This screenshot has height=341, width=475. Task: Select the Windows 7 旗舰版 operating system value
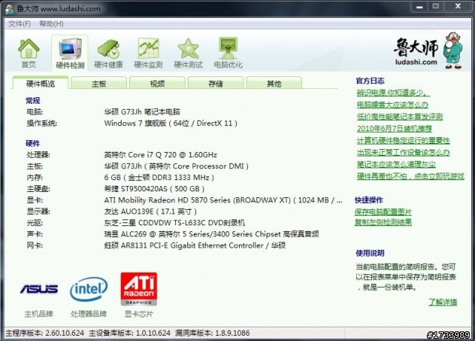171,123
